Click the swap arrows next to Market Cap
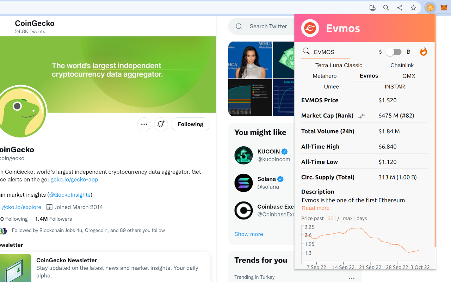The image size is (451, 282). click(x=362, y=116)
